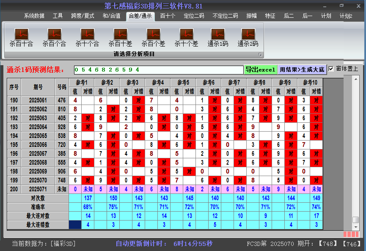This screenshot has height=251, width=366.
Task: Select the row with 期号 2025061
Action: 165,100
